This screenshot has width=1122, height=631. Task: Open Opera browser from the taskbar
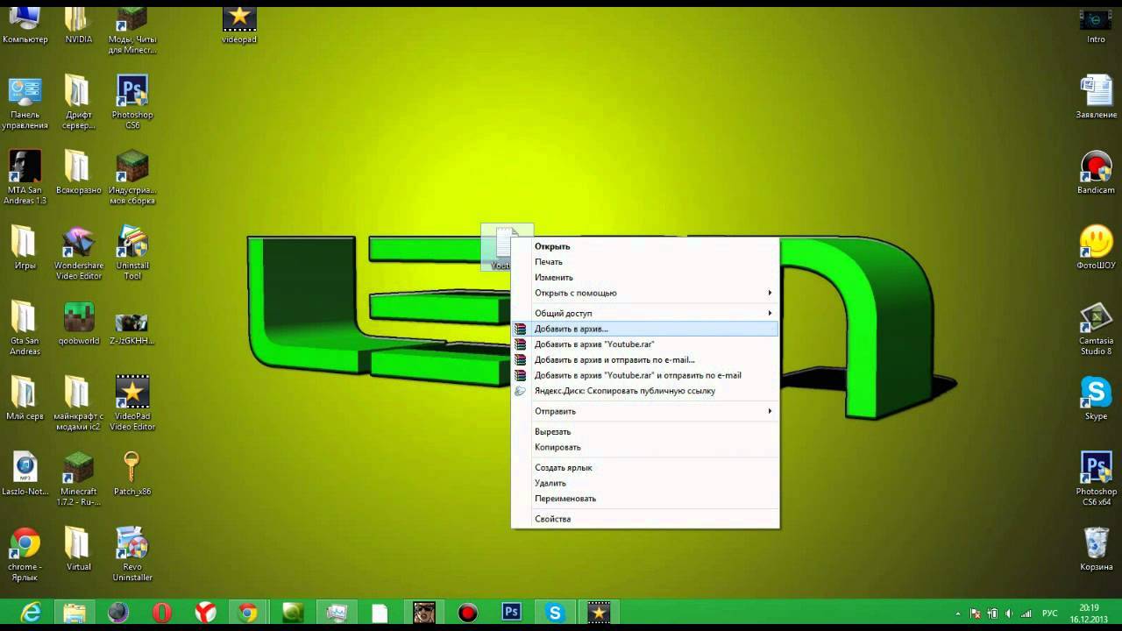pos(161,613)
